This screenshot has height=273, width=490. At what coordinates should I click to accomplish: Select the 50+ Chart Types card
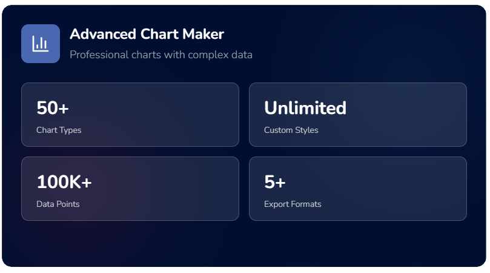pyautogui.click(x=130, y=115)
